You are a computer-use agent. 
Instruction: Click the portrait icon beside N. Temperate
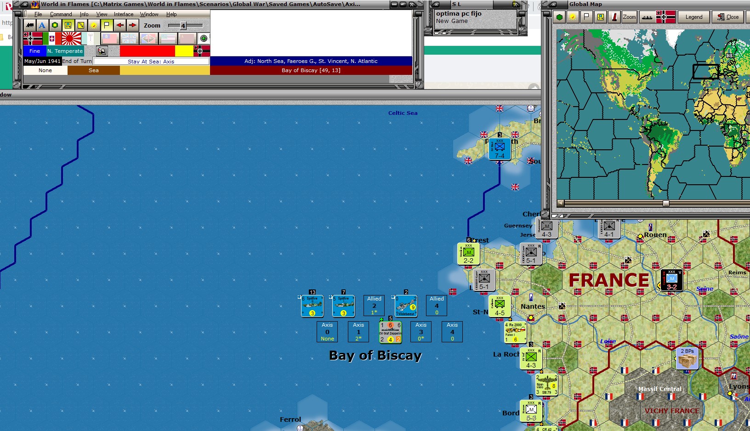pyautogui.click(x=102, y=51)
